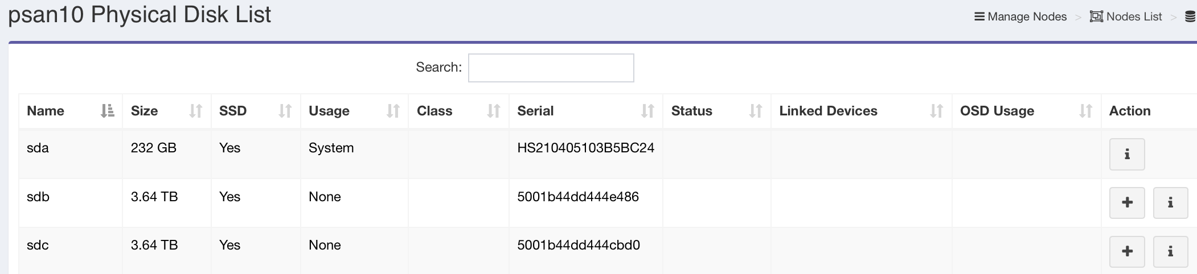This screenshot has width=1197, height=274.
Task: Sort table by Status column
Action: [x=756, y=111]
